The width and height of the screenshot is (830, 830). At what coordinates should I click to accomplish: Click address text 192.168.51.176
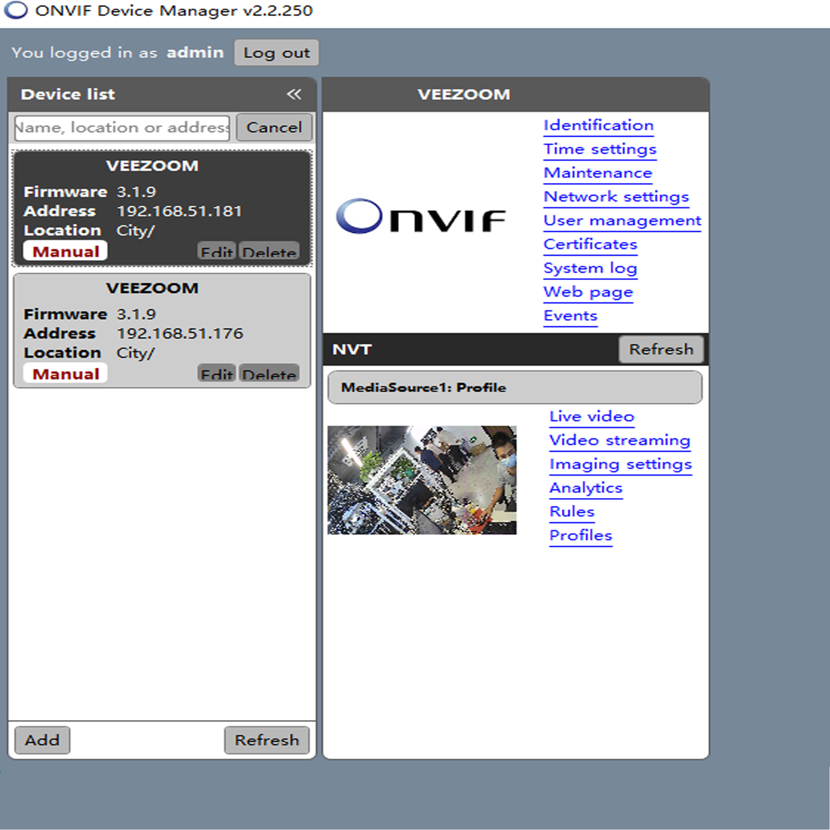(180, 333)
